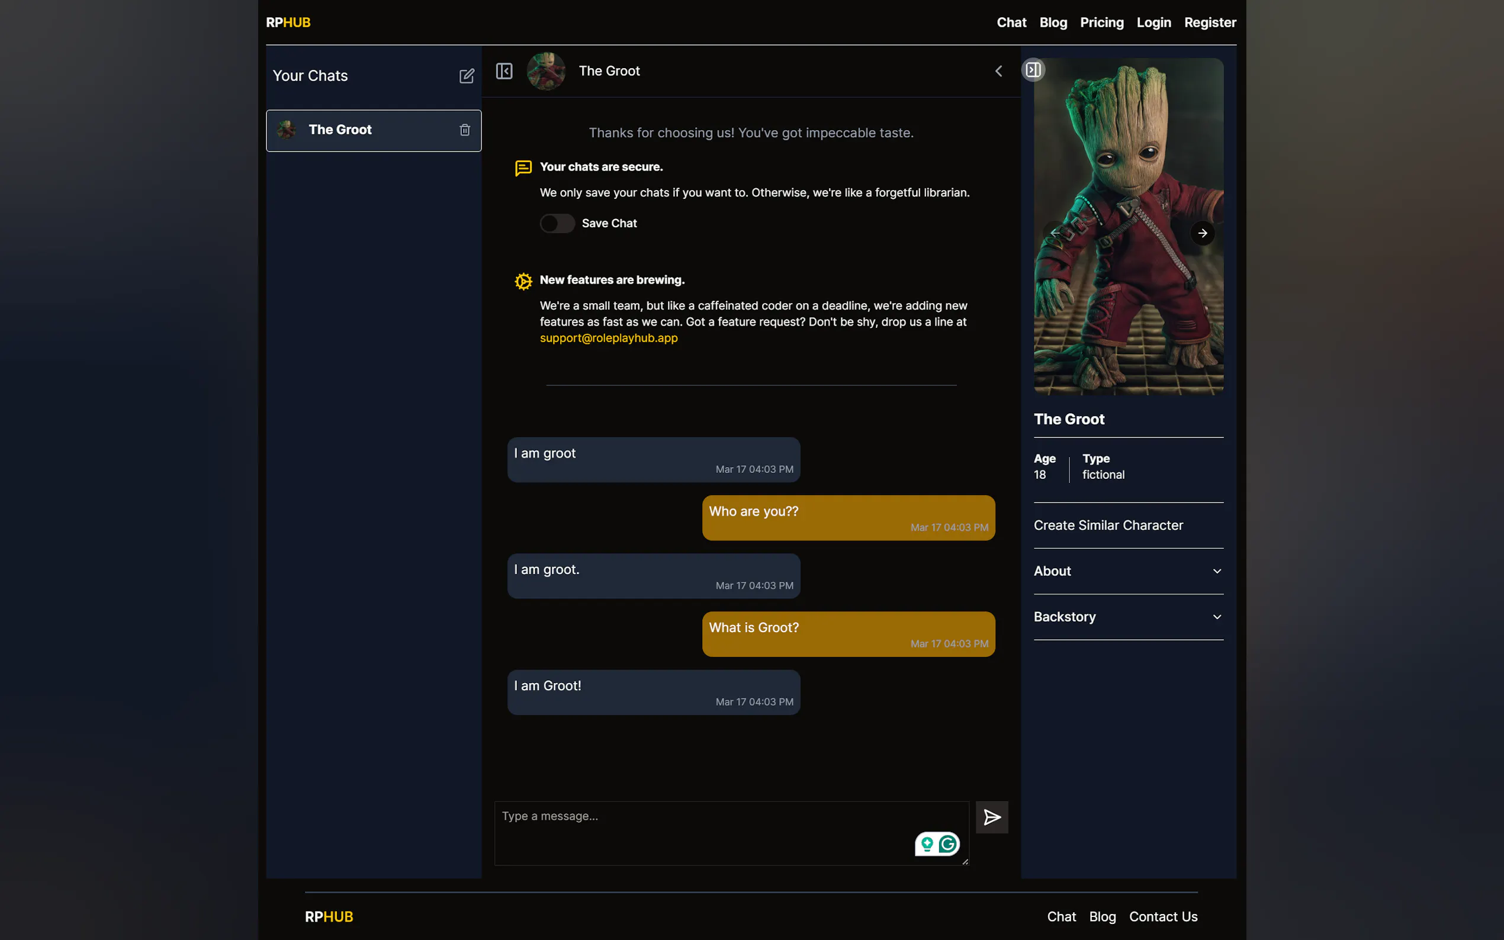Open Blog in top navigation
Viewport: 1504px width, 940px height.
pyautogui.click(x=1053, y=22)
